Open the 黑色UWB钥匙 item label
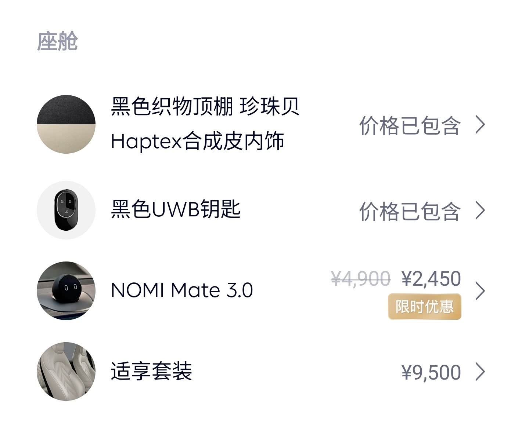 (x=176, y=209)
